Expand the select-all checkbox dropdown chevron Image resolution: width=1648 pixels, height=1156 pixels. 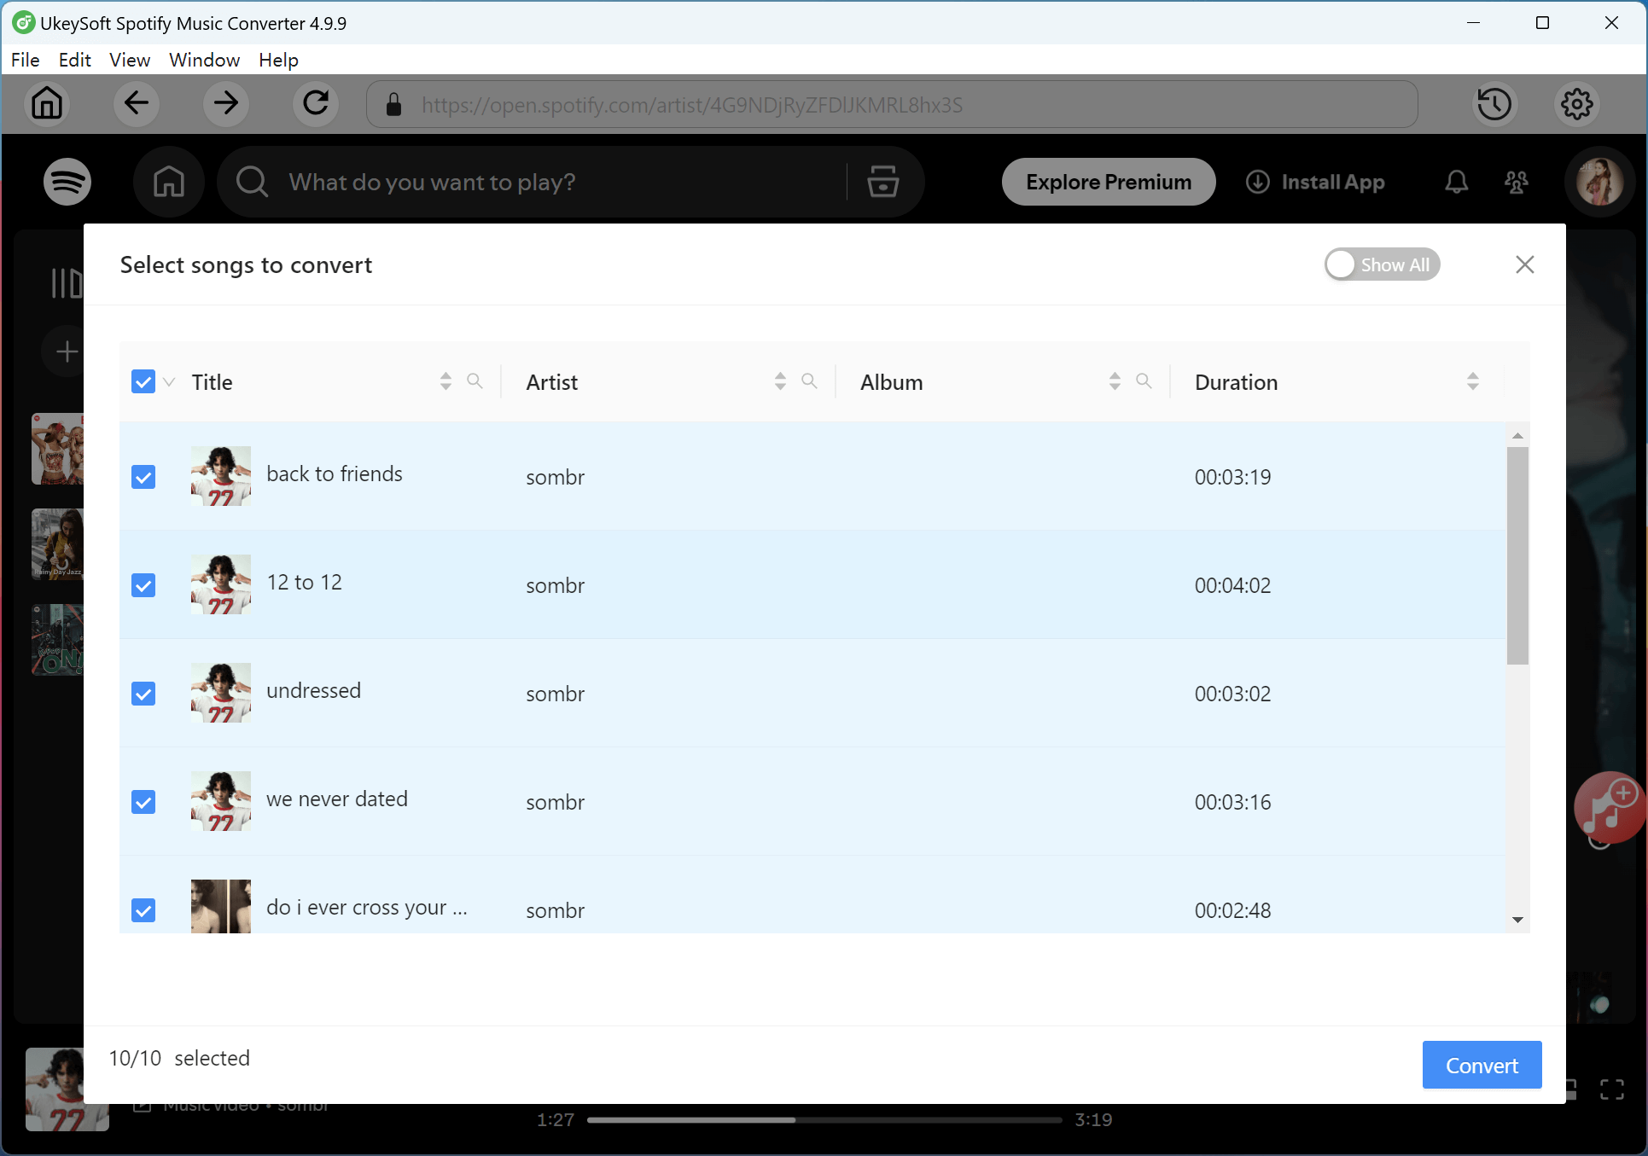tap(169, 382)
